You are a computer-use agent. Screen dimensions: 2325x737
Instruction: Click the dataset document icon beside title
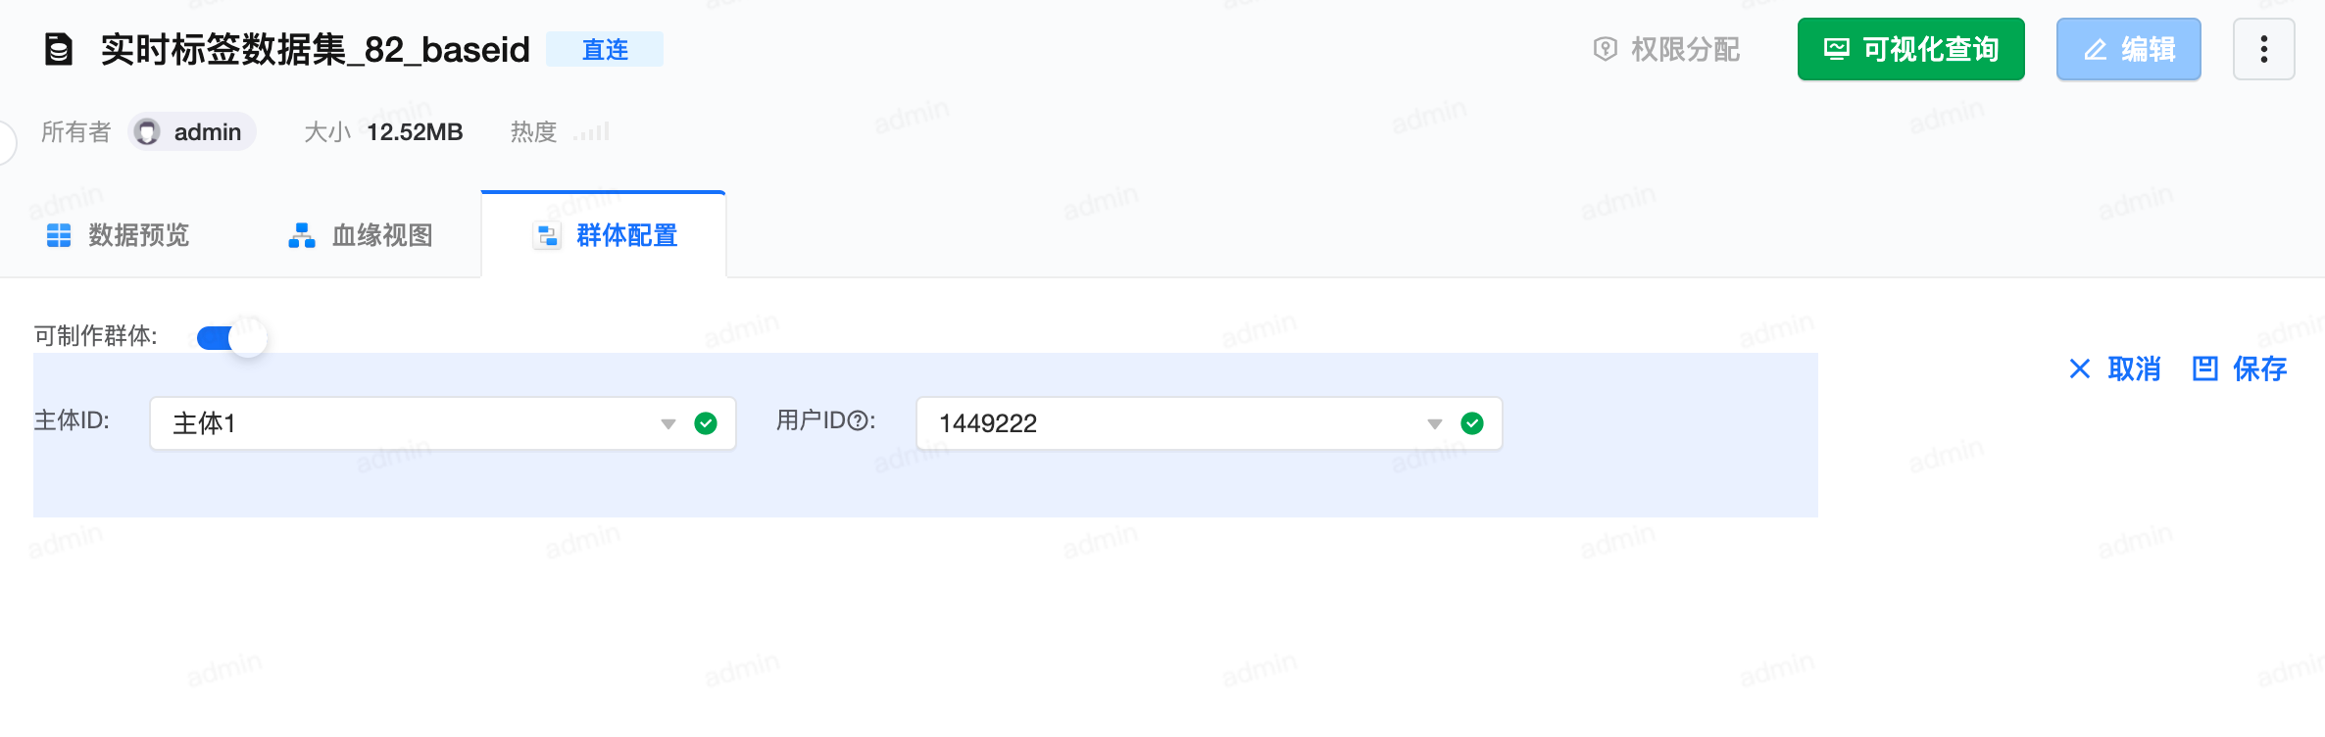(59, 49)
